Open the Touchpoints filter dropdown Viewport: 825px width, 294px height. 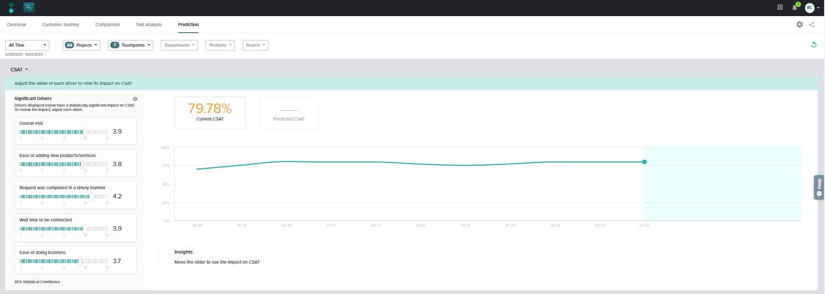tap(131, 45)
